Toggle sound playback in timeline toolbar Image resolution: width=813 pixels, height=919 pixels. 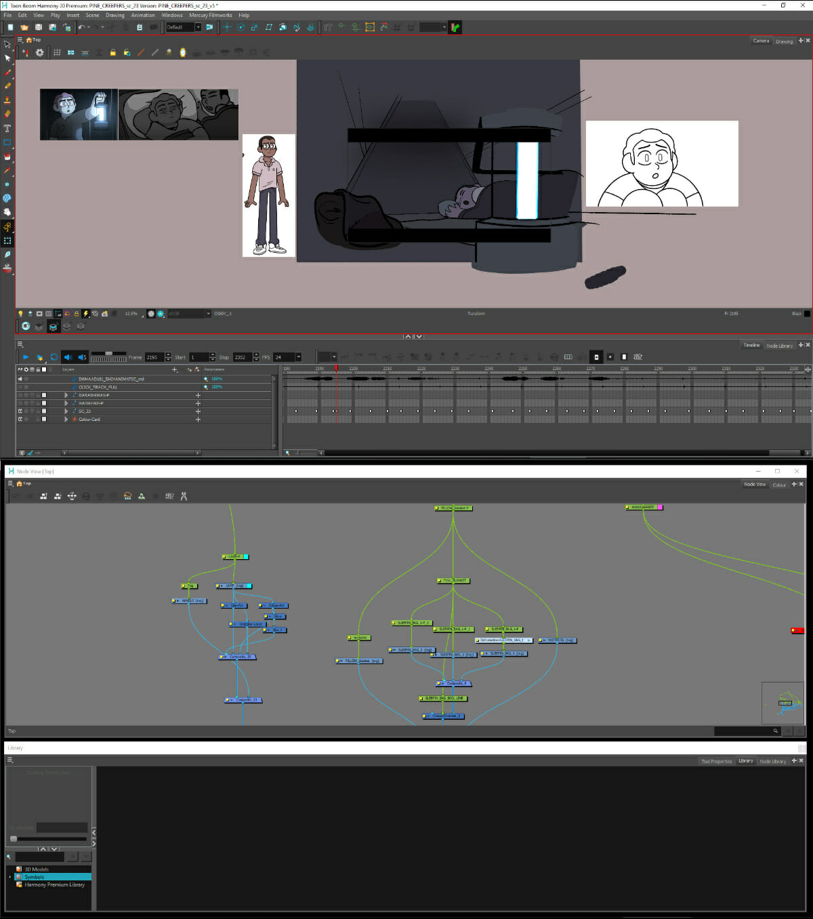tap(68, 357)
